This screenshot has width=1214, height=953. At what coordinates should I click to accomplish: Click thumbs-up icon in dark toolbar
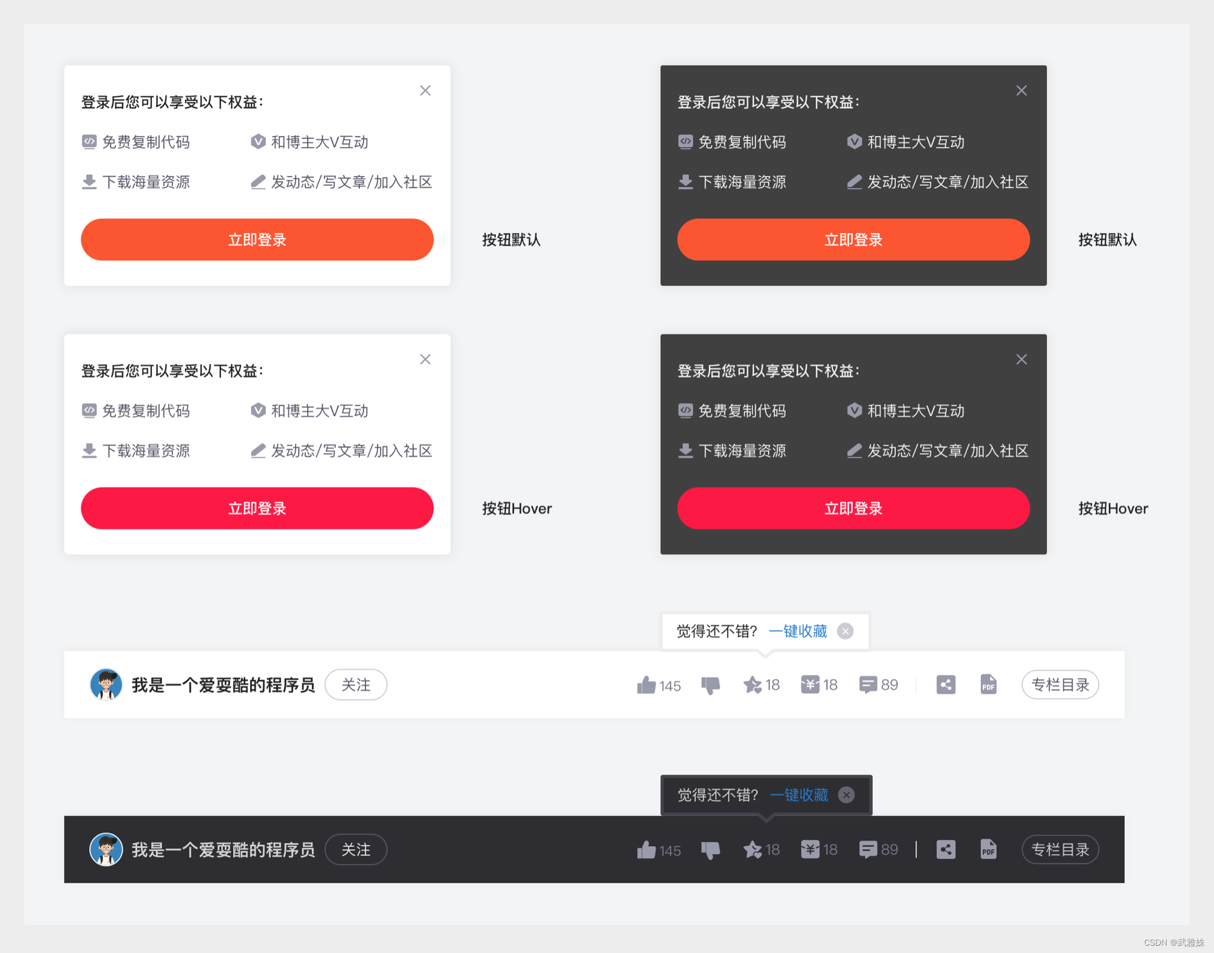[646, 849]
